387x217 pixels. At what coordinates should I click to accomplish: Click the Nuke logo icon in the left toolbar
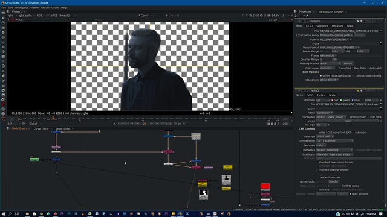point(3,119)
